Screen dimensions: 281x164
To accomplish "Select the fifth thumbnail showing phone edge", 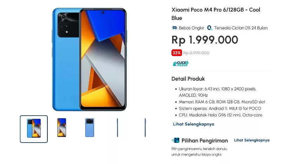I will point(145,128).
